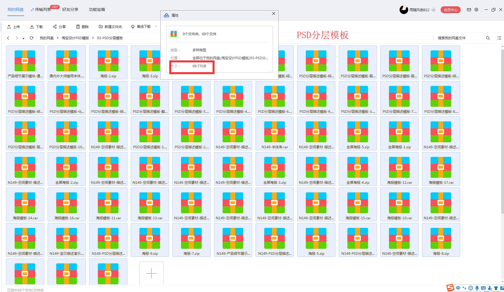Click the 会员中心 button
Screen dimensions: 504x292
(450, 9)
